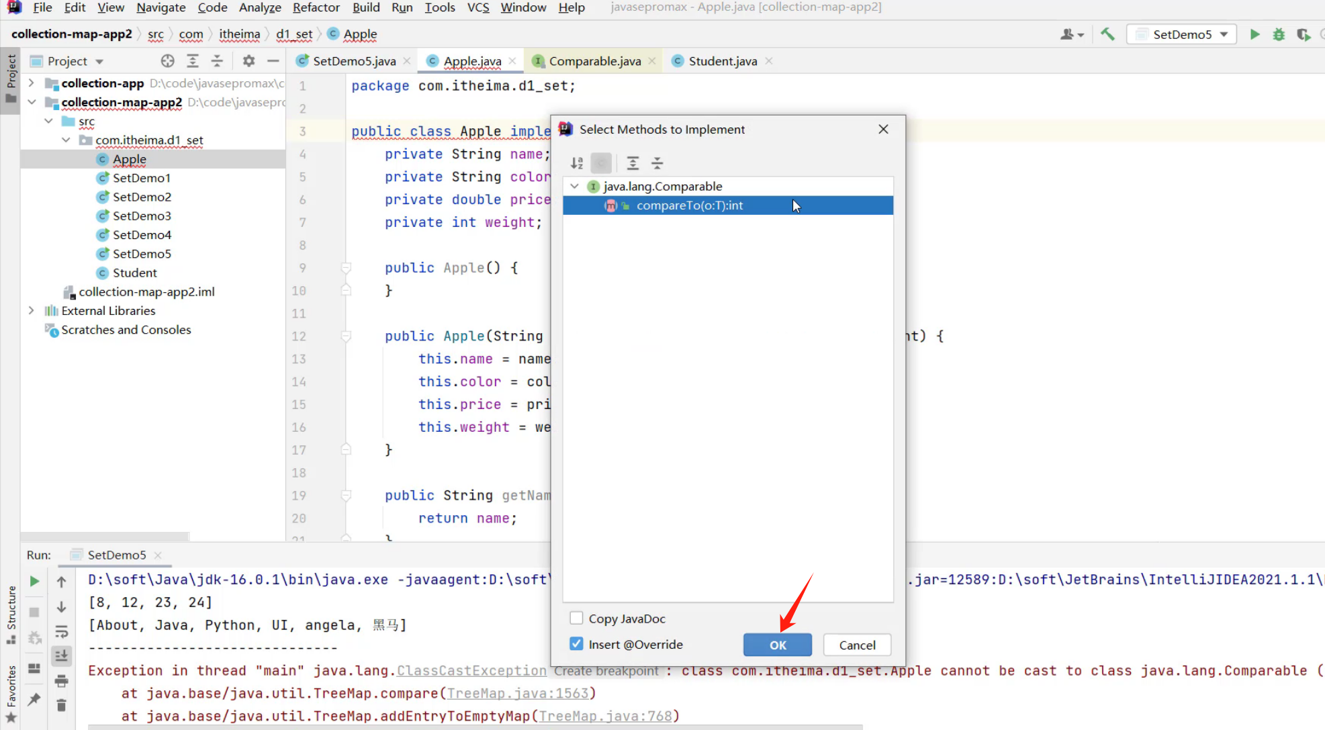
Task: Collapse the java.lang.Comparable tree node
Action: pyautogui.click(x=575, y=186)
